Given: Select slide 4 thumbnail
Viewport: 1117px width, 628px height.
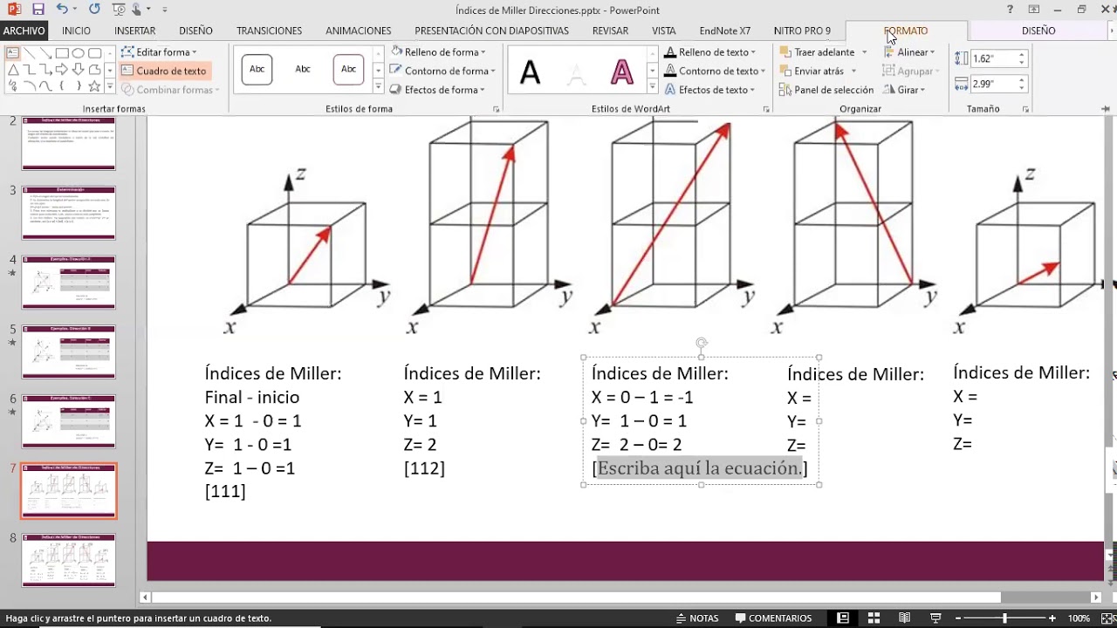Looking at the screenshot, I should [x=68, y=282].
